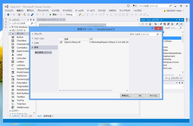The height and width of the screenshot is (126, 193).
Task: Click Solution Explorer Show All Files icon
Action: 172,24
